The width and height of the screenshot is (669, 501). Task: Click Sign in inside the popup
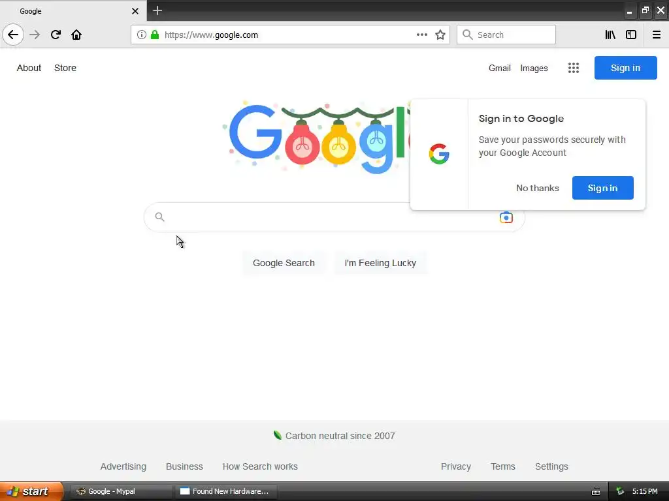click(x=602, y=188)
